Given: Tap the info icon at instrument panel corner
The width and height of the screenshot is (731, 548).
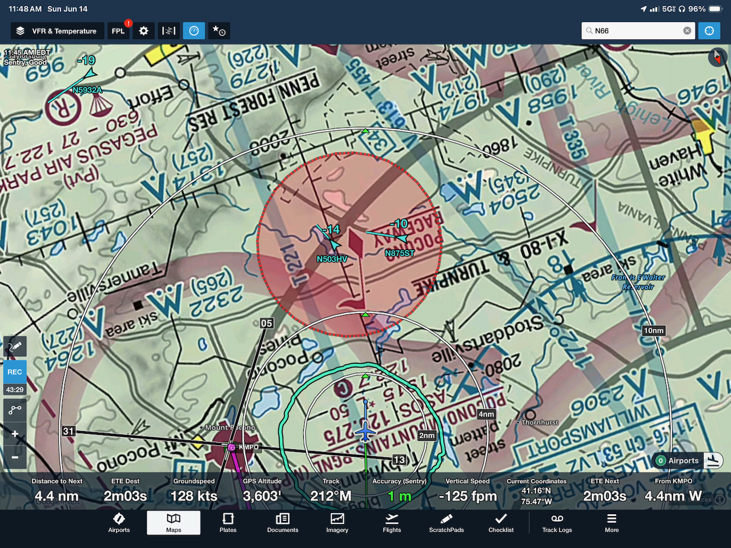Looking at the screenshot, I should (x=720, y=499).
